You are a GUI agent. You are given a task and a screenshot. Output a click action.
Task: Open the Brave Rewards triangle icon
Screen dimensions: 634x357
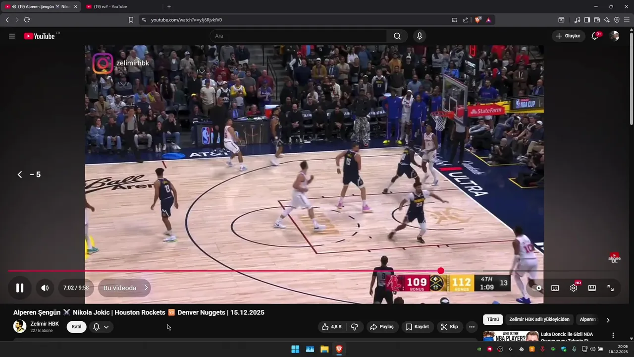(x=488, y=20)
